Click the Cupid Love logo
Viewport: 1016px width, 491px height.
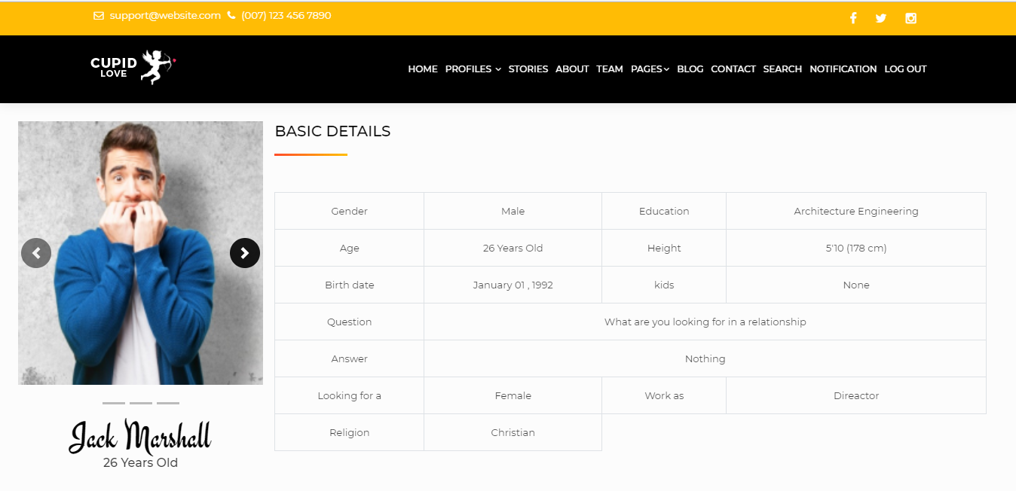(133, 68)
